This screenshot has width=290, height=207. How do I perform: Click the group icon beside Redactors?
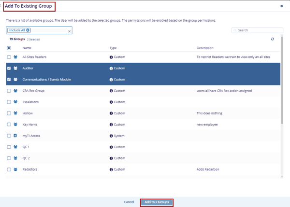pos(15,169)
